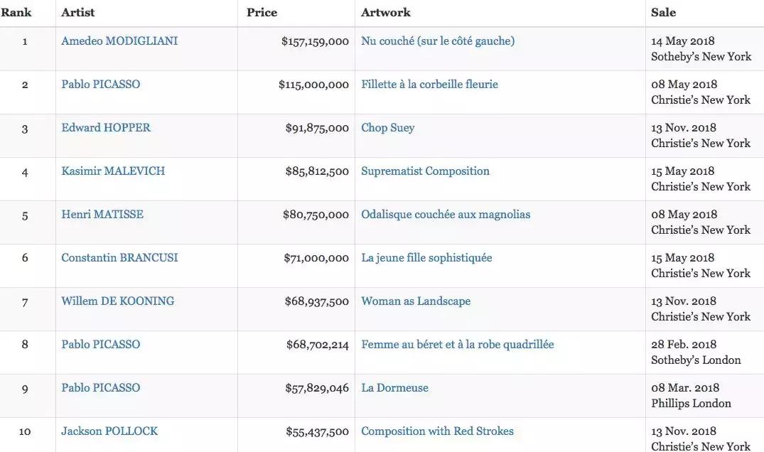Open Constantin BRANCUSI artist link
This screenshot has height=452, width=764.
point(119,258)
